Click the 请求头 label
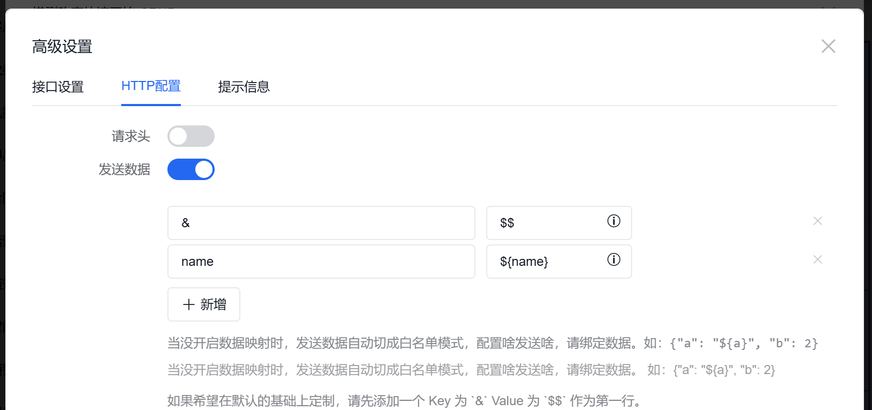This screenshot has width=872, height=410. (x=130, y=137)
